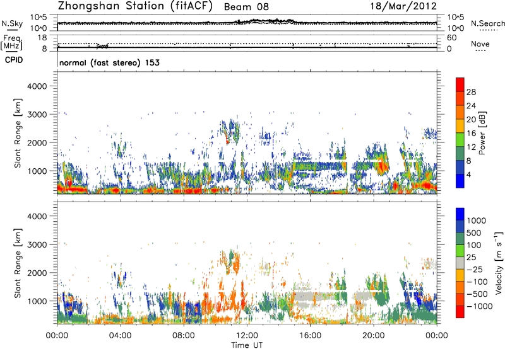
Task: Click the '2000' range tick of the velocity panel
Action: coord(37,273)
